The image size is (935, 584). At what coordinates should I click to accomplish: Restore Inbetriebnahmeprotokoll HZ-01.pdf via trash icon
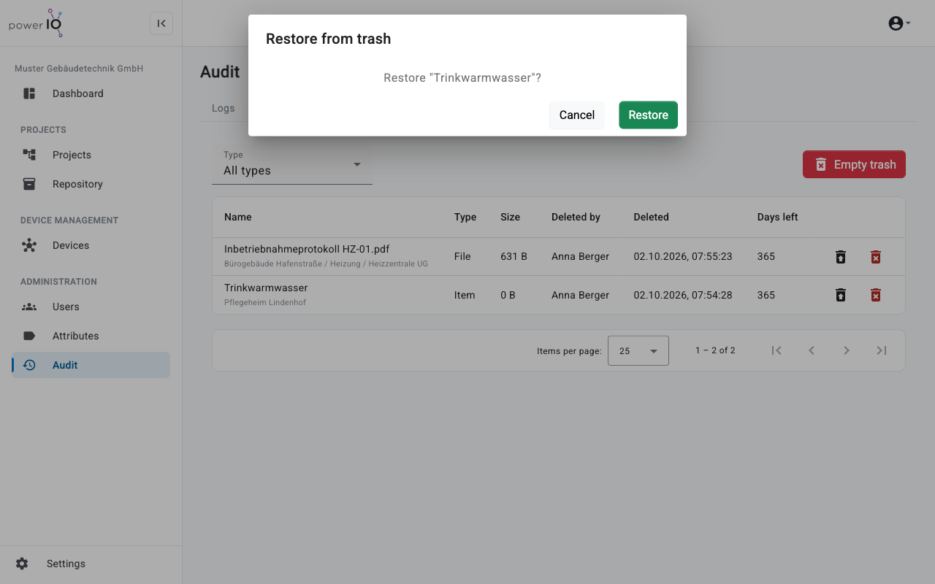pos(841,257)
